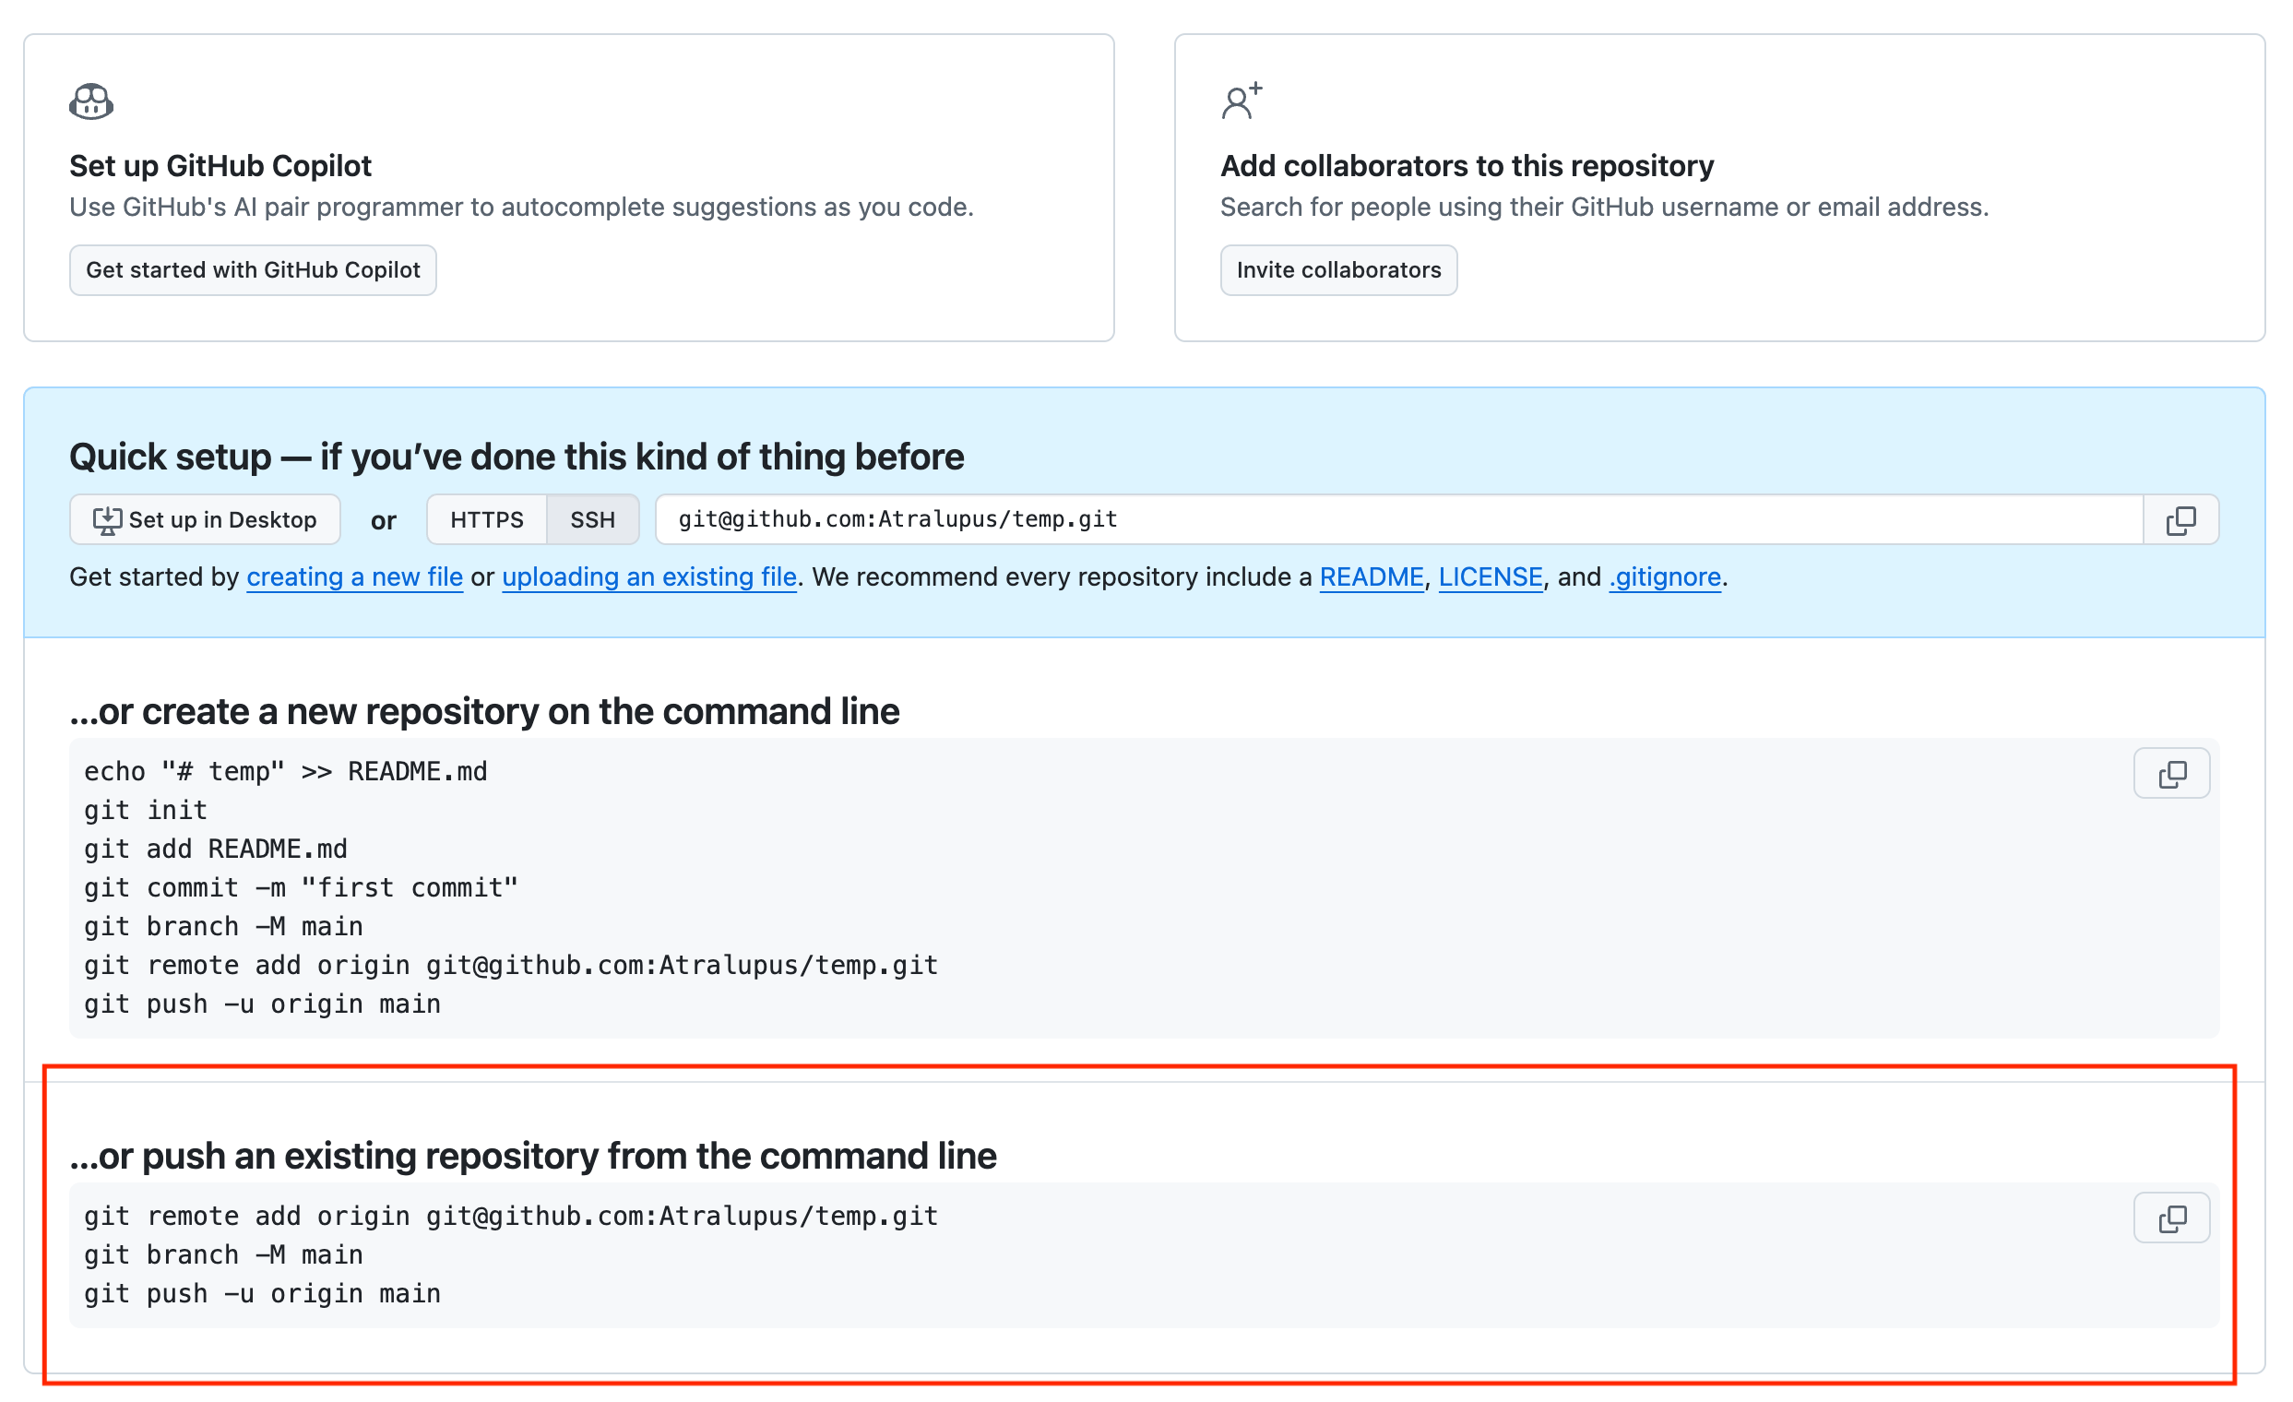This screenshot has width=2293, height=1402.
Task: Select the SSH protocol option
Action: point(593,519)
